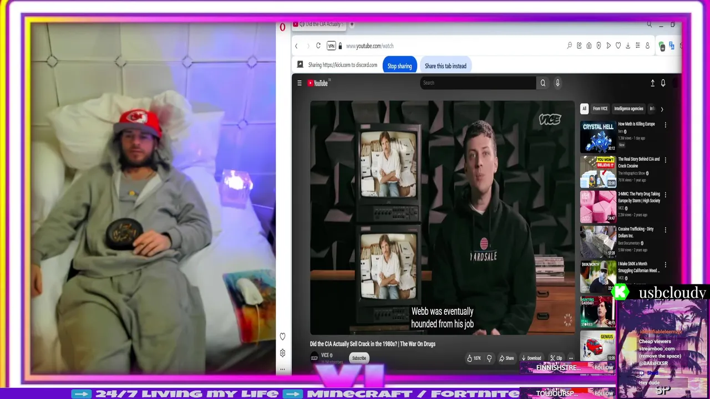This screenshot has width=710, height=399.
Task: Open options menu for '3-MMC' video
Action: coord(665,195)
